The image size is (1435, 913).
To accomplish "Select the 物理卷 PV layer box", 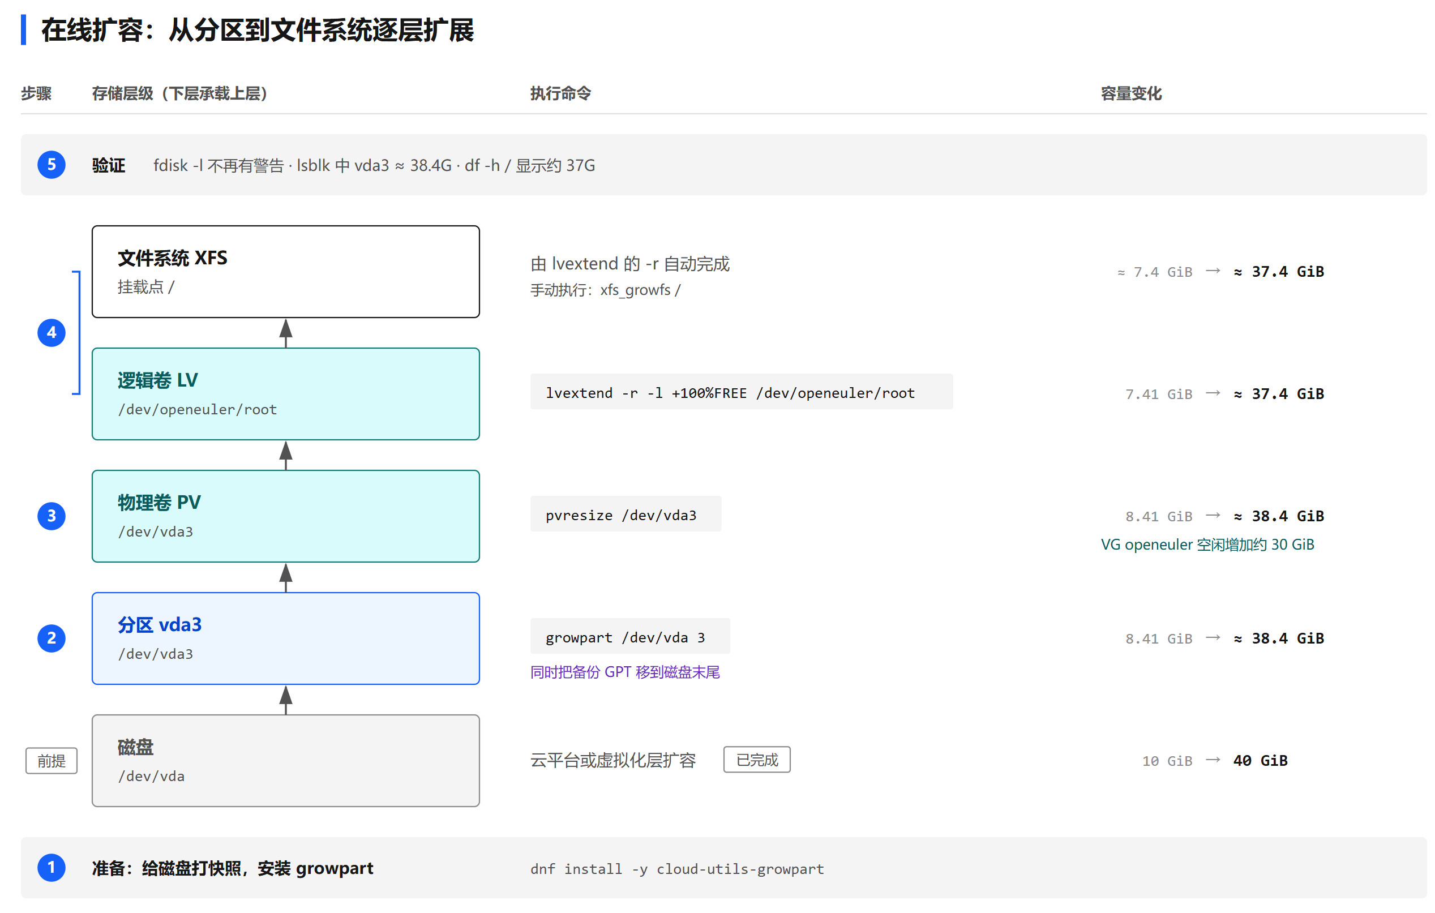I will 285,516.
